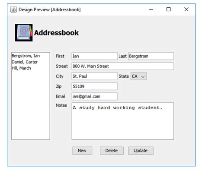Click the Delete button
The height and width of the screenshot is (171, 205).
coord(112,151)
